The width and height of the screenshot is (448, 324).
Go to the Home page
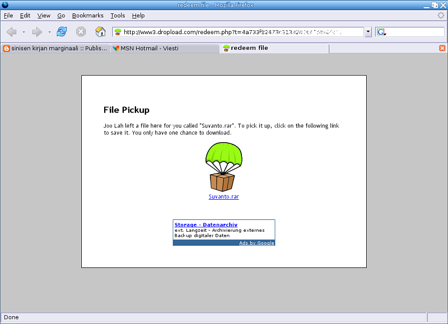click(100, 32)
